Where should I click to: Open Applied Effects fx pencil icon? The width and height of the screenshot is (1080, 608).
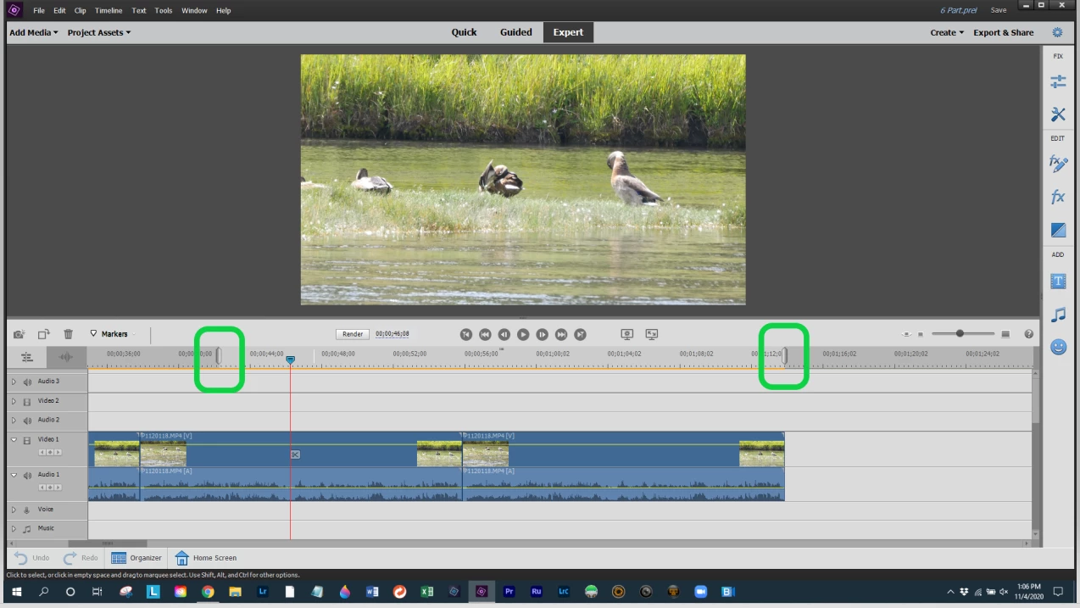pos(1058,164)
